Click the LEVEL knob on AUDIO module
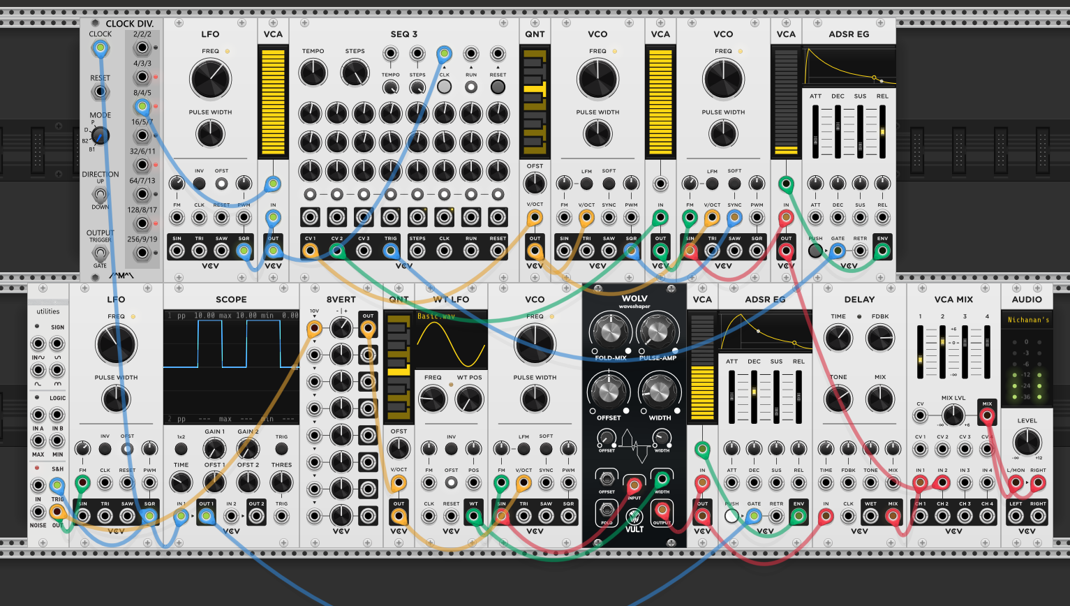This screenshot has height=606, width=1070. pos(1027,441)
